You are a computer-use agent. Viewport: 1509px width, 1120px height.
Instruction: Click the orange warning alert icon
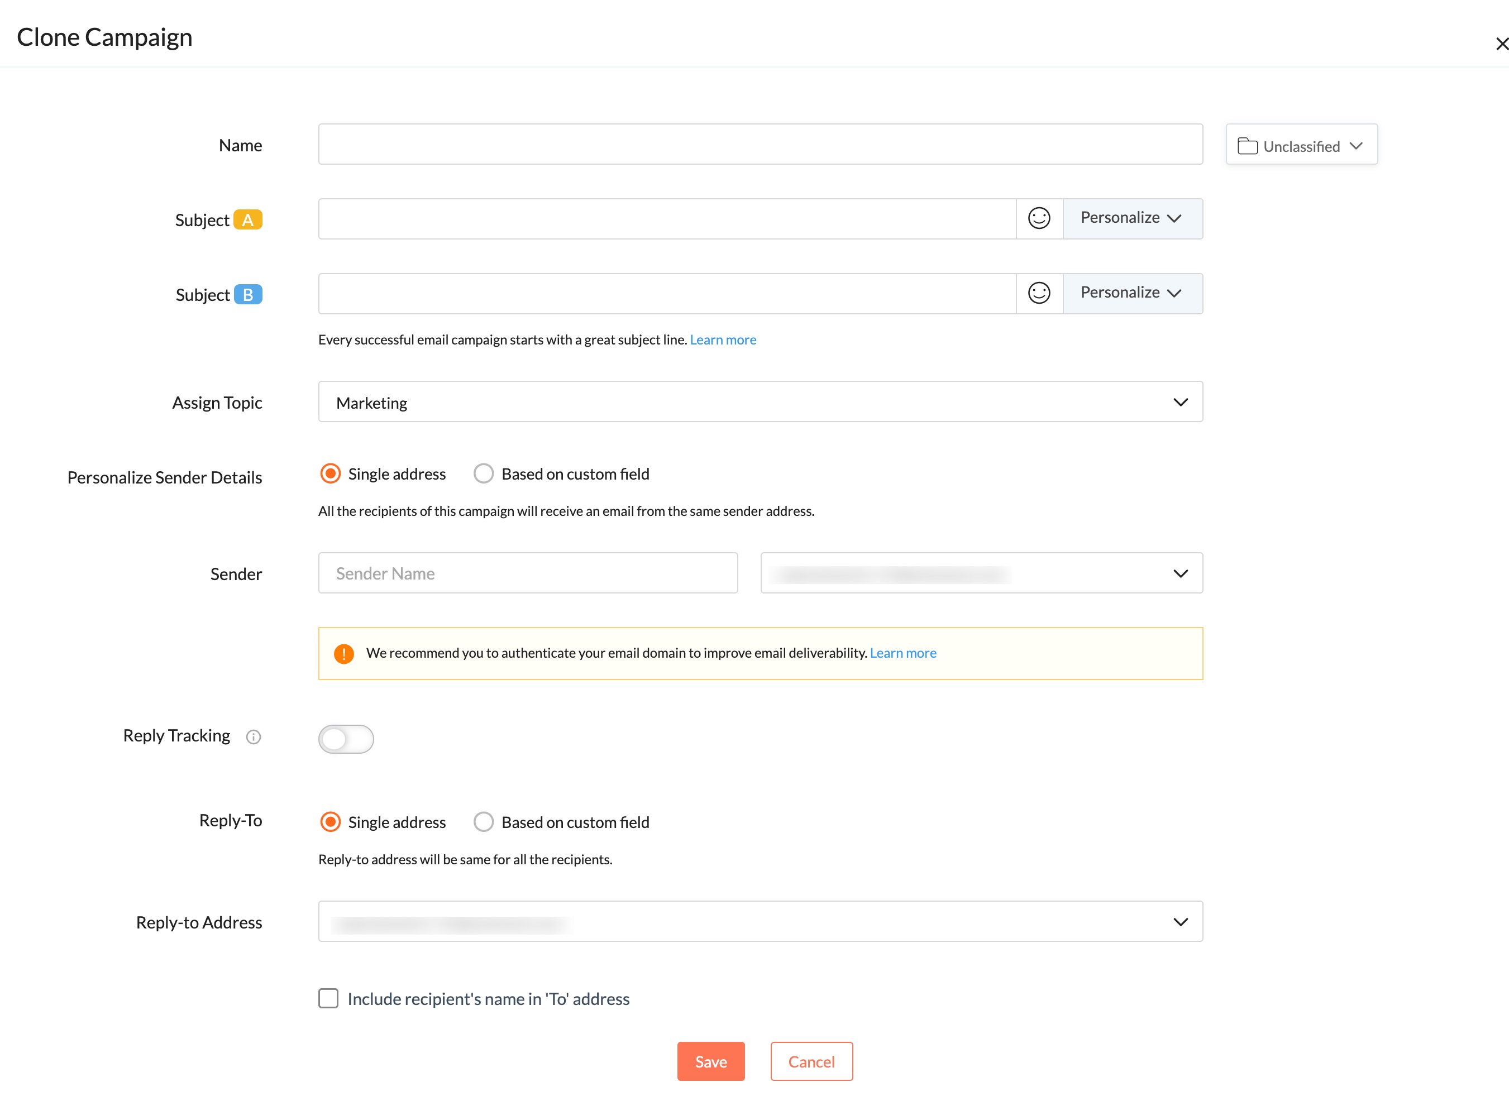344,654
